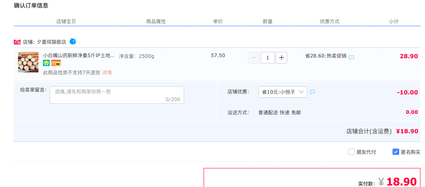Click the 朋友代付 label text

(366, 152)
